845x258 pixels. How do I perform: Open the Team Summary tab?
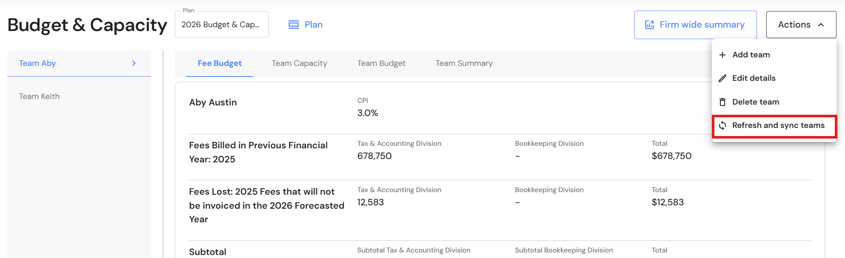point(464,63)
